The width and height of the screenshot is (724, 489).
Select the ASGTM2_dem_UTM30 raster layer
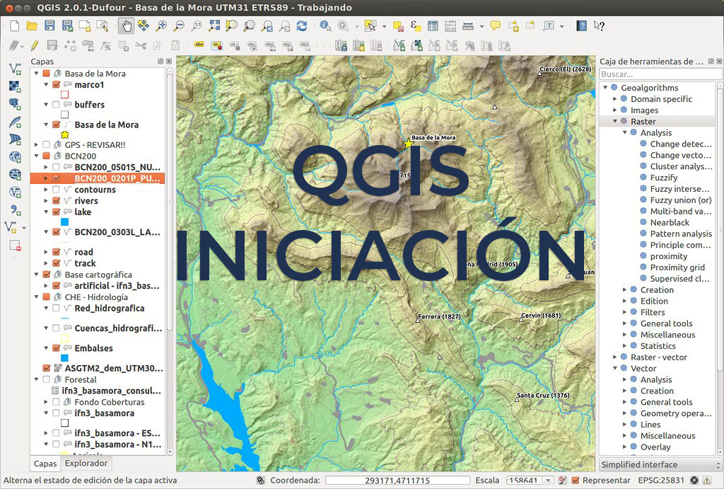(114, 369)
